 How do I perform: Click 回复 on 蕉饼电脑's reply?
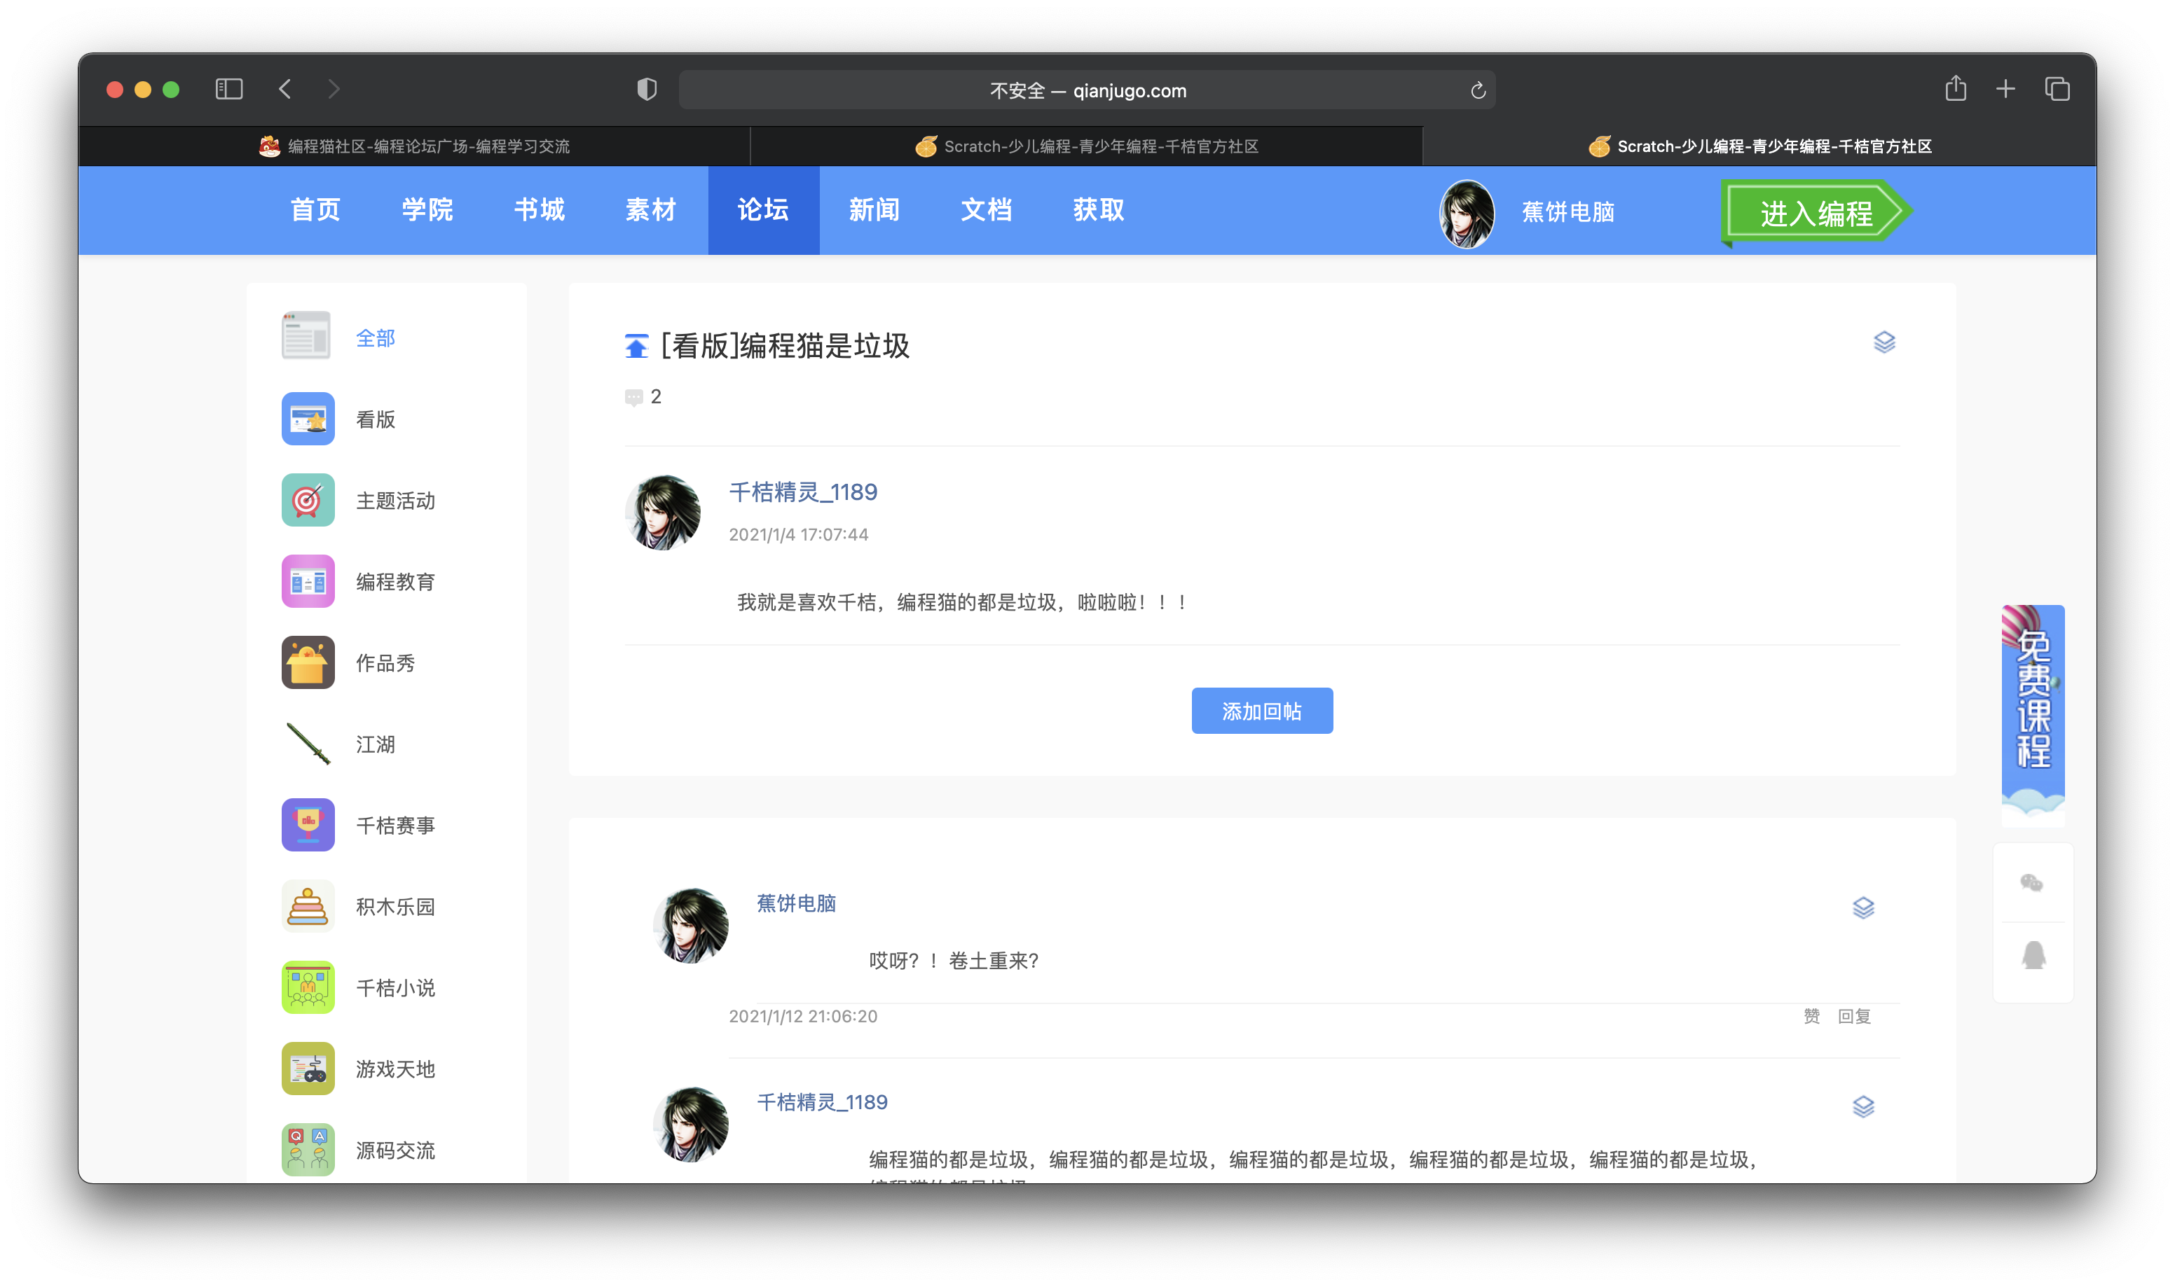pos(1854,1015)
